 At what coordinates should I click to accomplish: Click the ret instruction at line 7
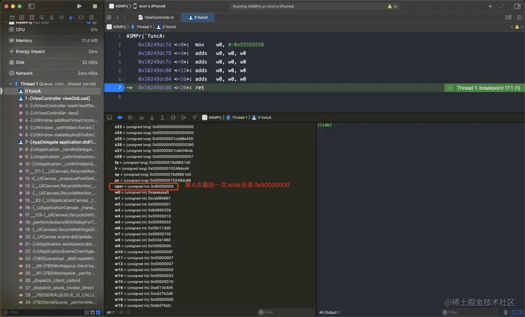(x=199, y=88)
